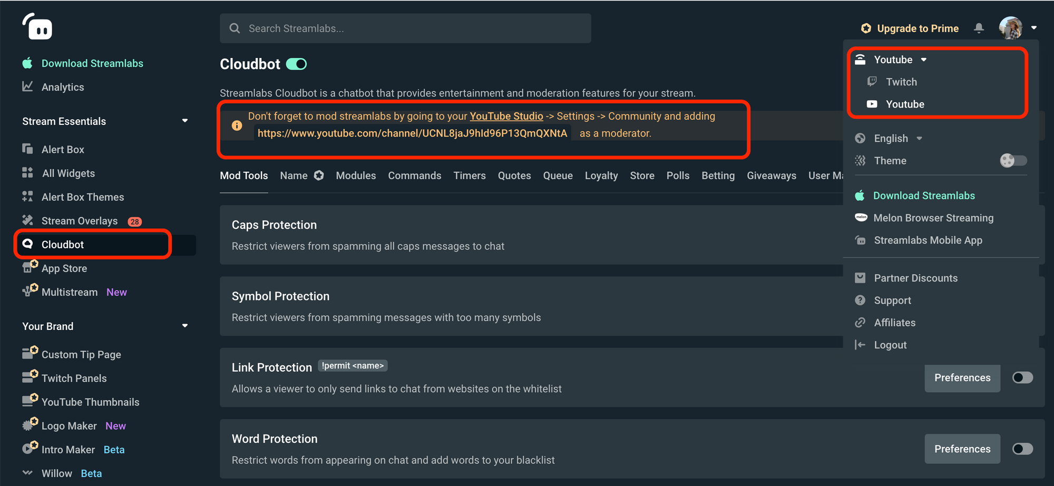Click the Analytics chart icon

[x=27, y=86]
